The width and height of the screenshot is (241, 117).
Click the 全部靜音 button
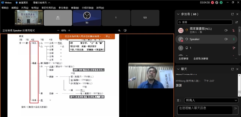click(183, 59)
